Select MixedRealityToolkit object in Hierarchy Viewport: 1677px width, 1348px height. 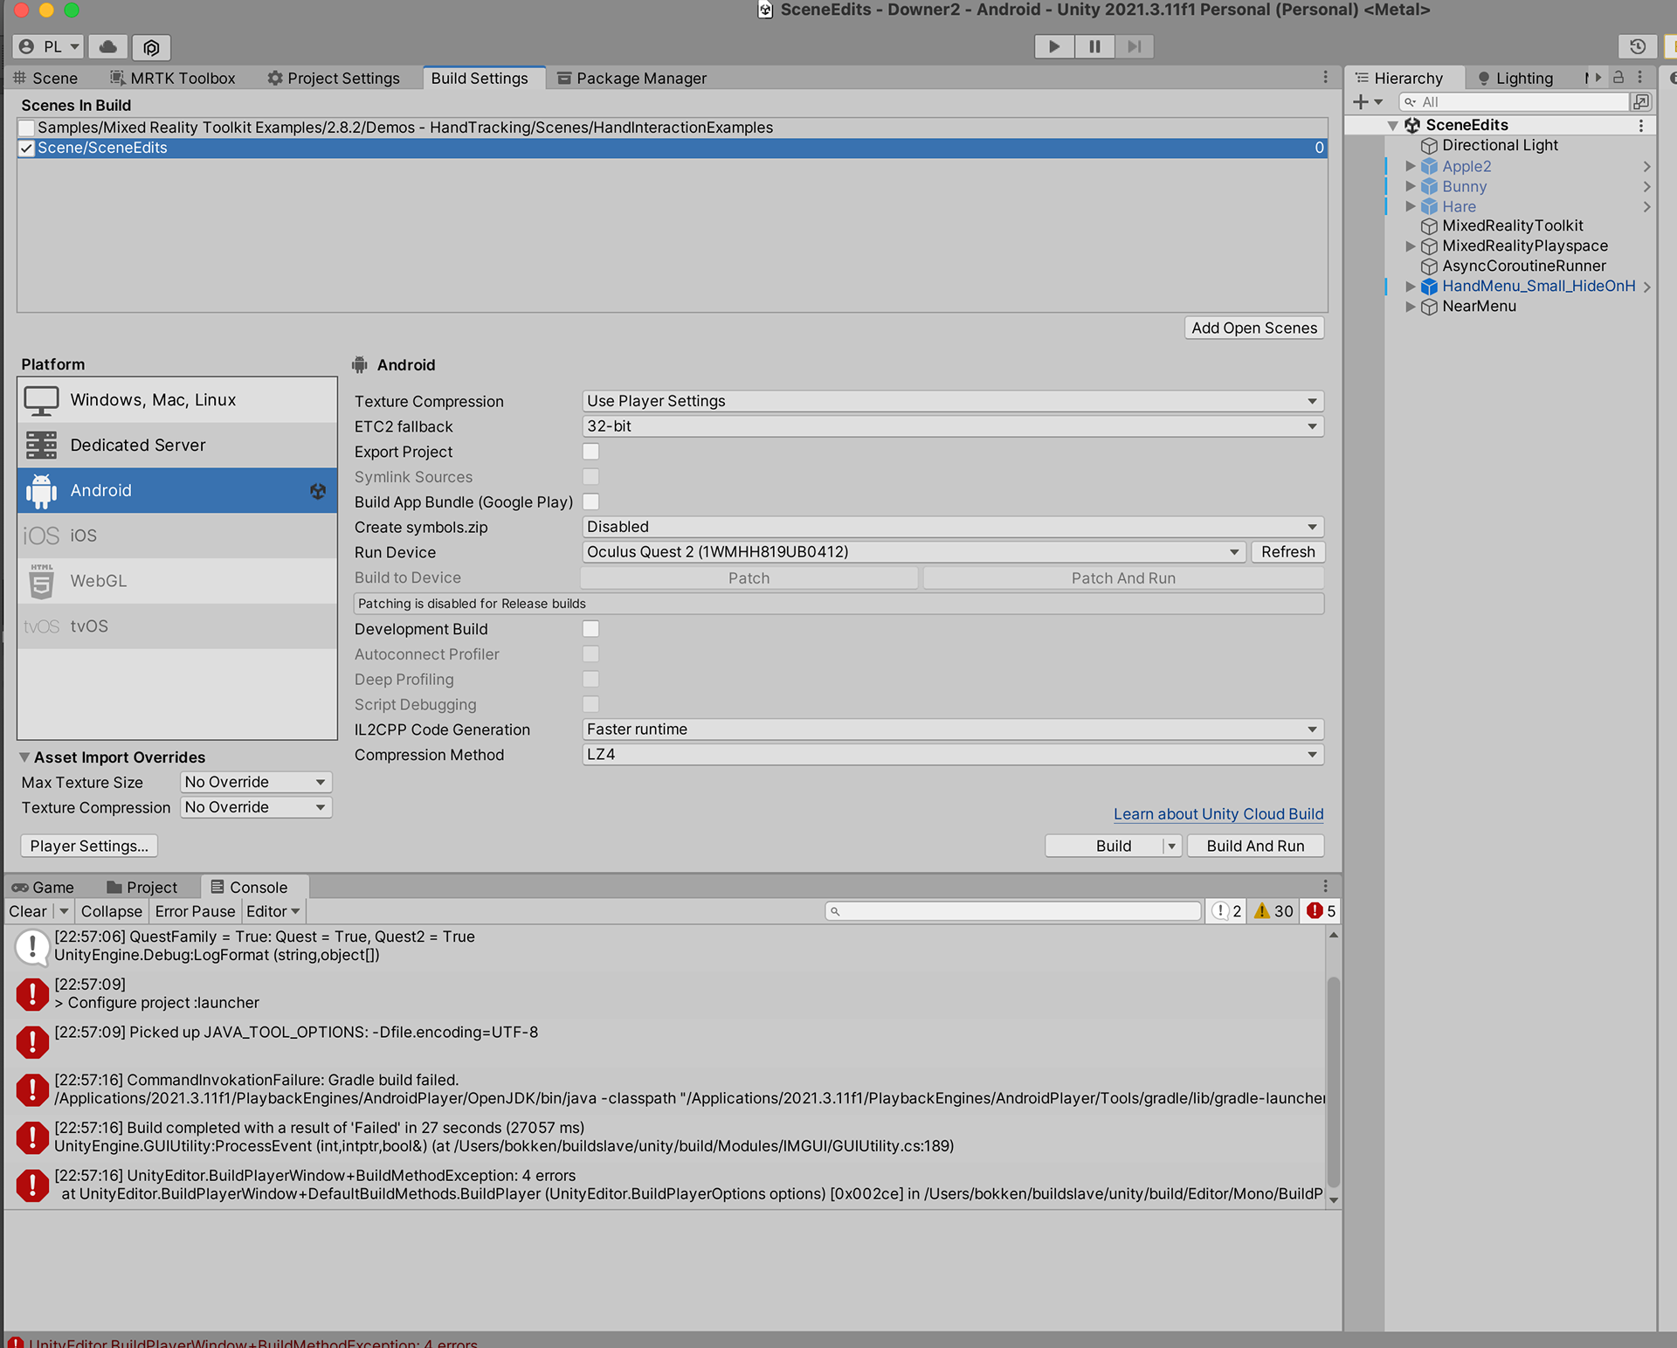point(1512,225)
